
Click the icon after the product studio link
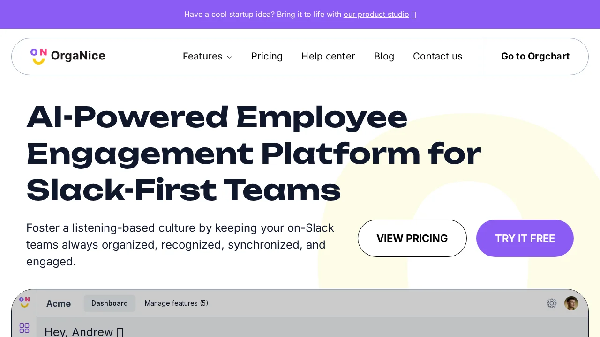(414, 15)
